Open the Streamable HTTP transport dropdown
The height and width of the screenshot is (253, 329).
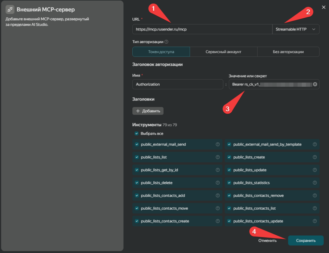(296, 29)
